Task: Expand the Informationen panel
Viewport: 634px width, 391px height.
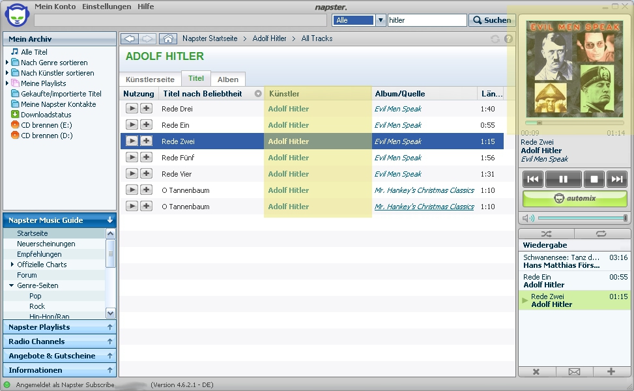Action: coord(110,370)
